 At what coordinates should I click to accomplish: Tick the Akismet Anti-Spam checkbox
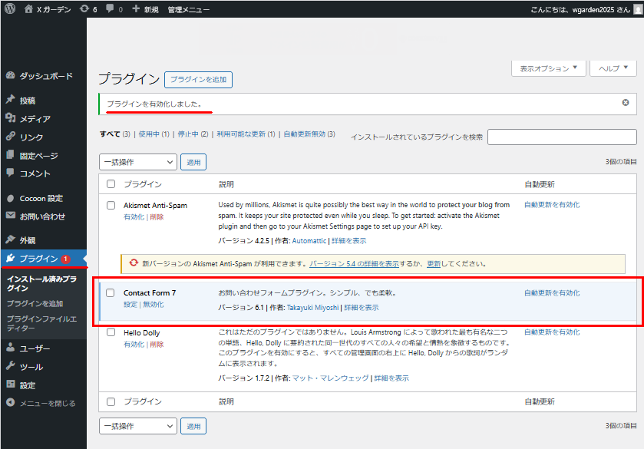111,206
